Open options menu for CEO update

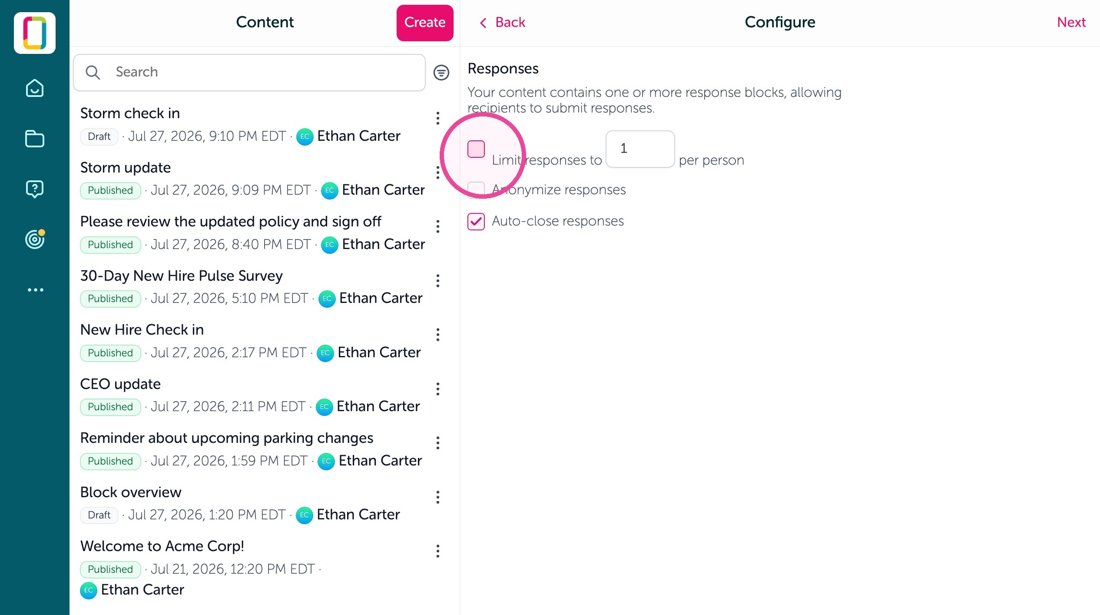coord(438,389)
